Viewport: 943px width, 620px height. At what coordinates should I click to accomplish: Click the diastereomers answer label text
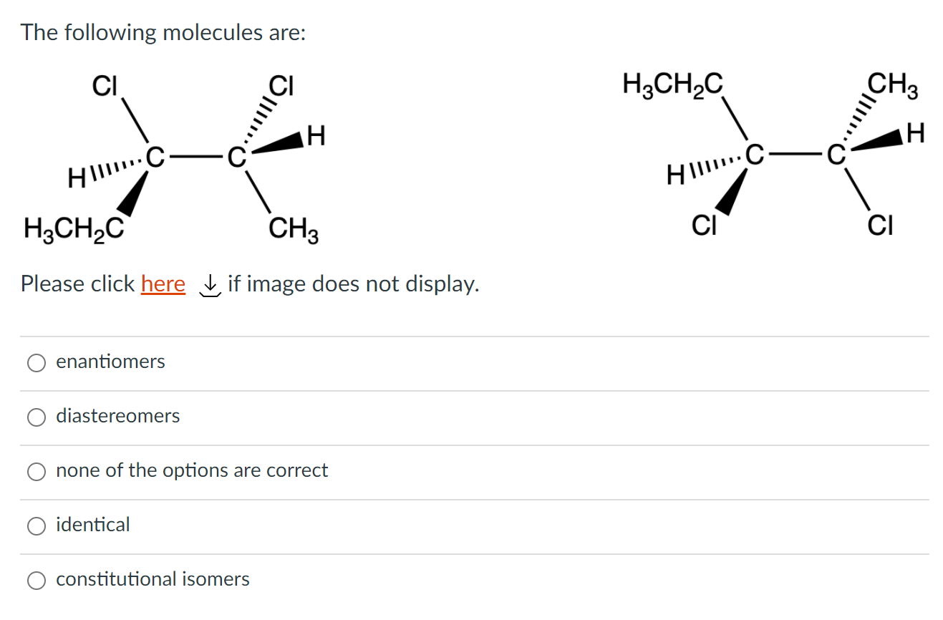[x=118, y=416]
